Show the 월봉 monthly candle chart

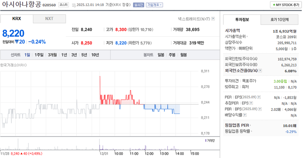[x=183, y=55]
